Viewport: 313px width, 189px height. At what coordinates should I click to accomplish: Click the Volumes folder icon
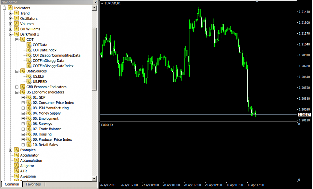[x=16, y=24]
